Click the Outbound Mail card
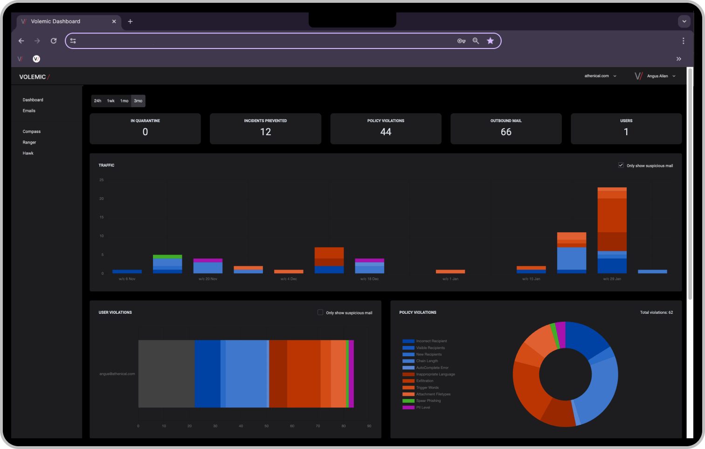 (x=506, y=129)
